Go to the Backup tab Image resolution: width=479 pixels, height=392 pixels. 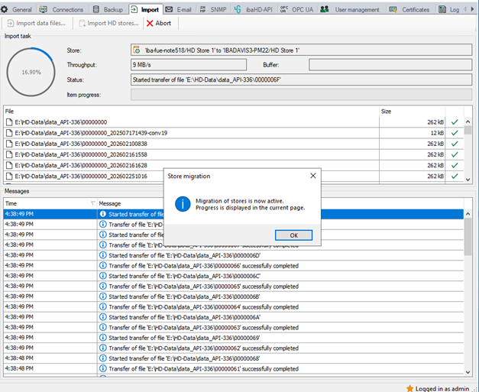coord(108,9)
